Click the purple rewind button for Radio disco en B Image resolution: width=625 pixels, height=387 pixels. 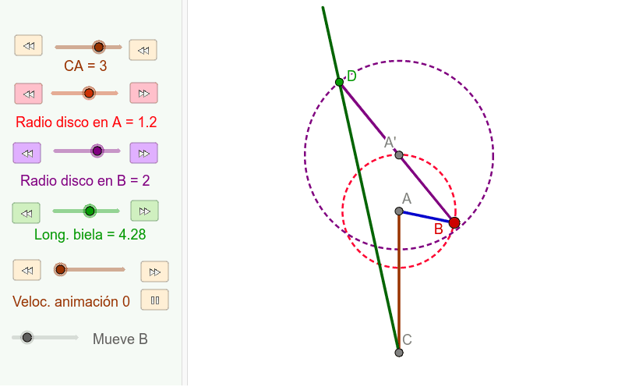(27, 153)
